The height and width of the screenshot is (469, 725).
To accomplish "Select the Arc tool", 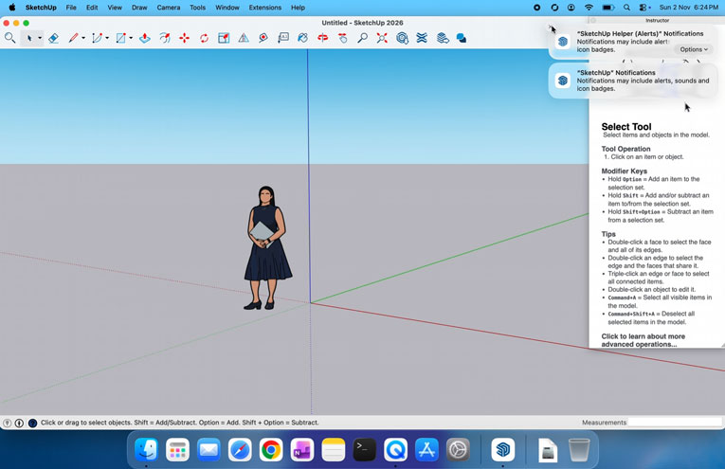I will (97, 38).
